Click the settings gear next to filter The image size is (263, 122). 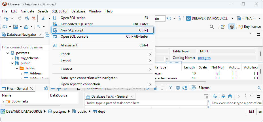click(x=178, y=88)
